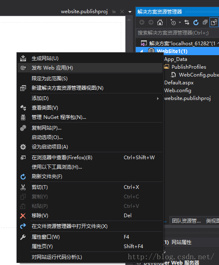This screenshot has width=219, height=265.
Task: Choose 限定为此范围(S) menu item
Action: (90, 79)
